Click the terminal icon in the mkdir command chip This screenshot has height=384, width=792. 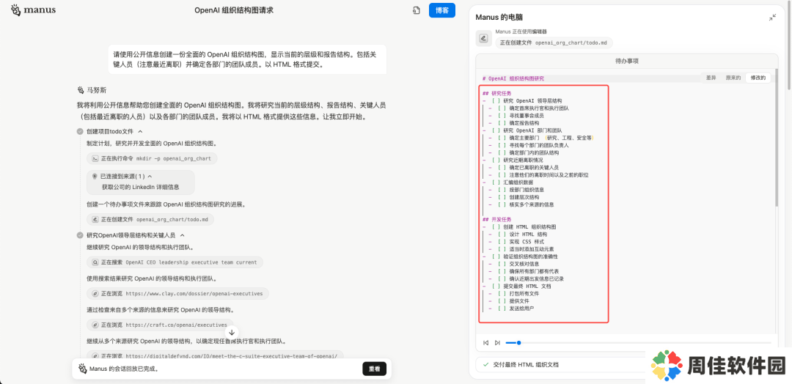point(95,158)
